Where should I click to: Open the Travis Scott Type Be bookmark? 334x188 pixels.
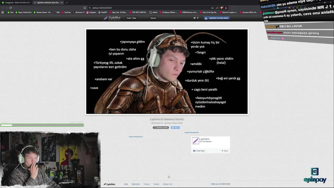coord(208,12)
